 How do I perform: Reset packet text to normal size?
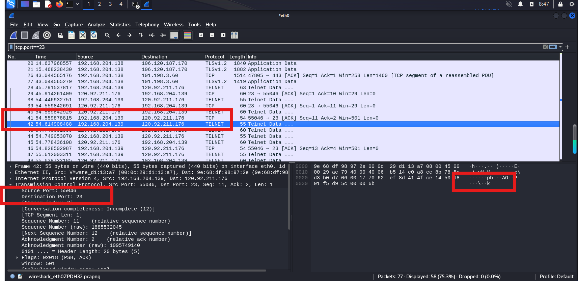tap(223, 35)
